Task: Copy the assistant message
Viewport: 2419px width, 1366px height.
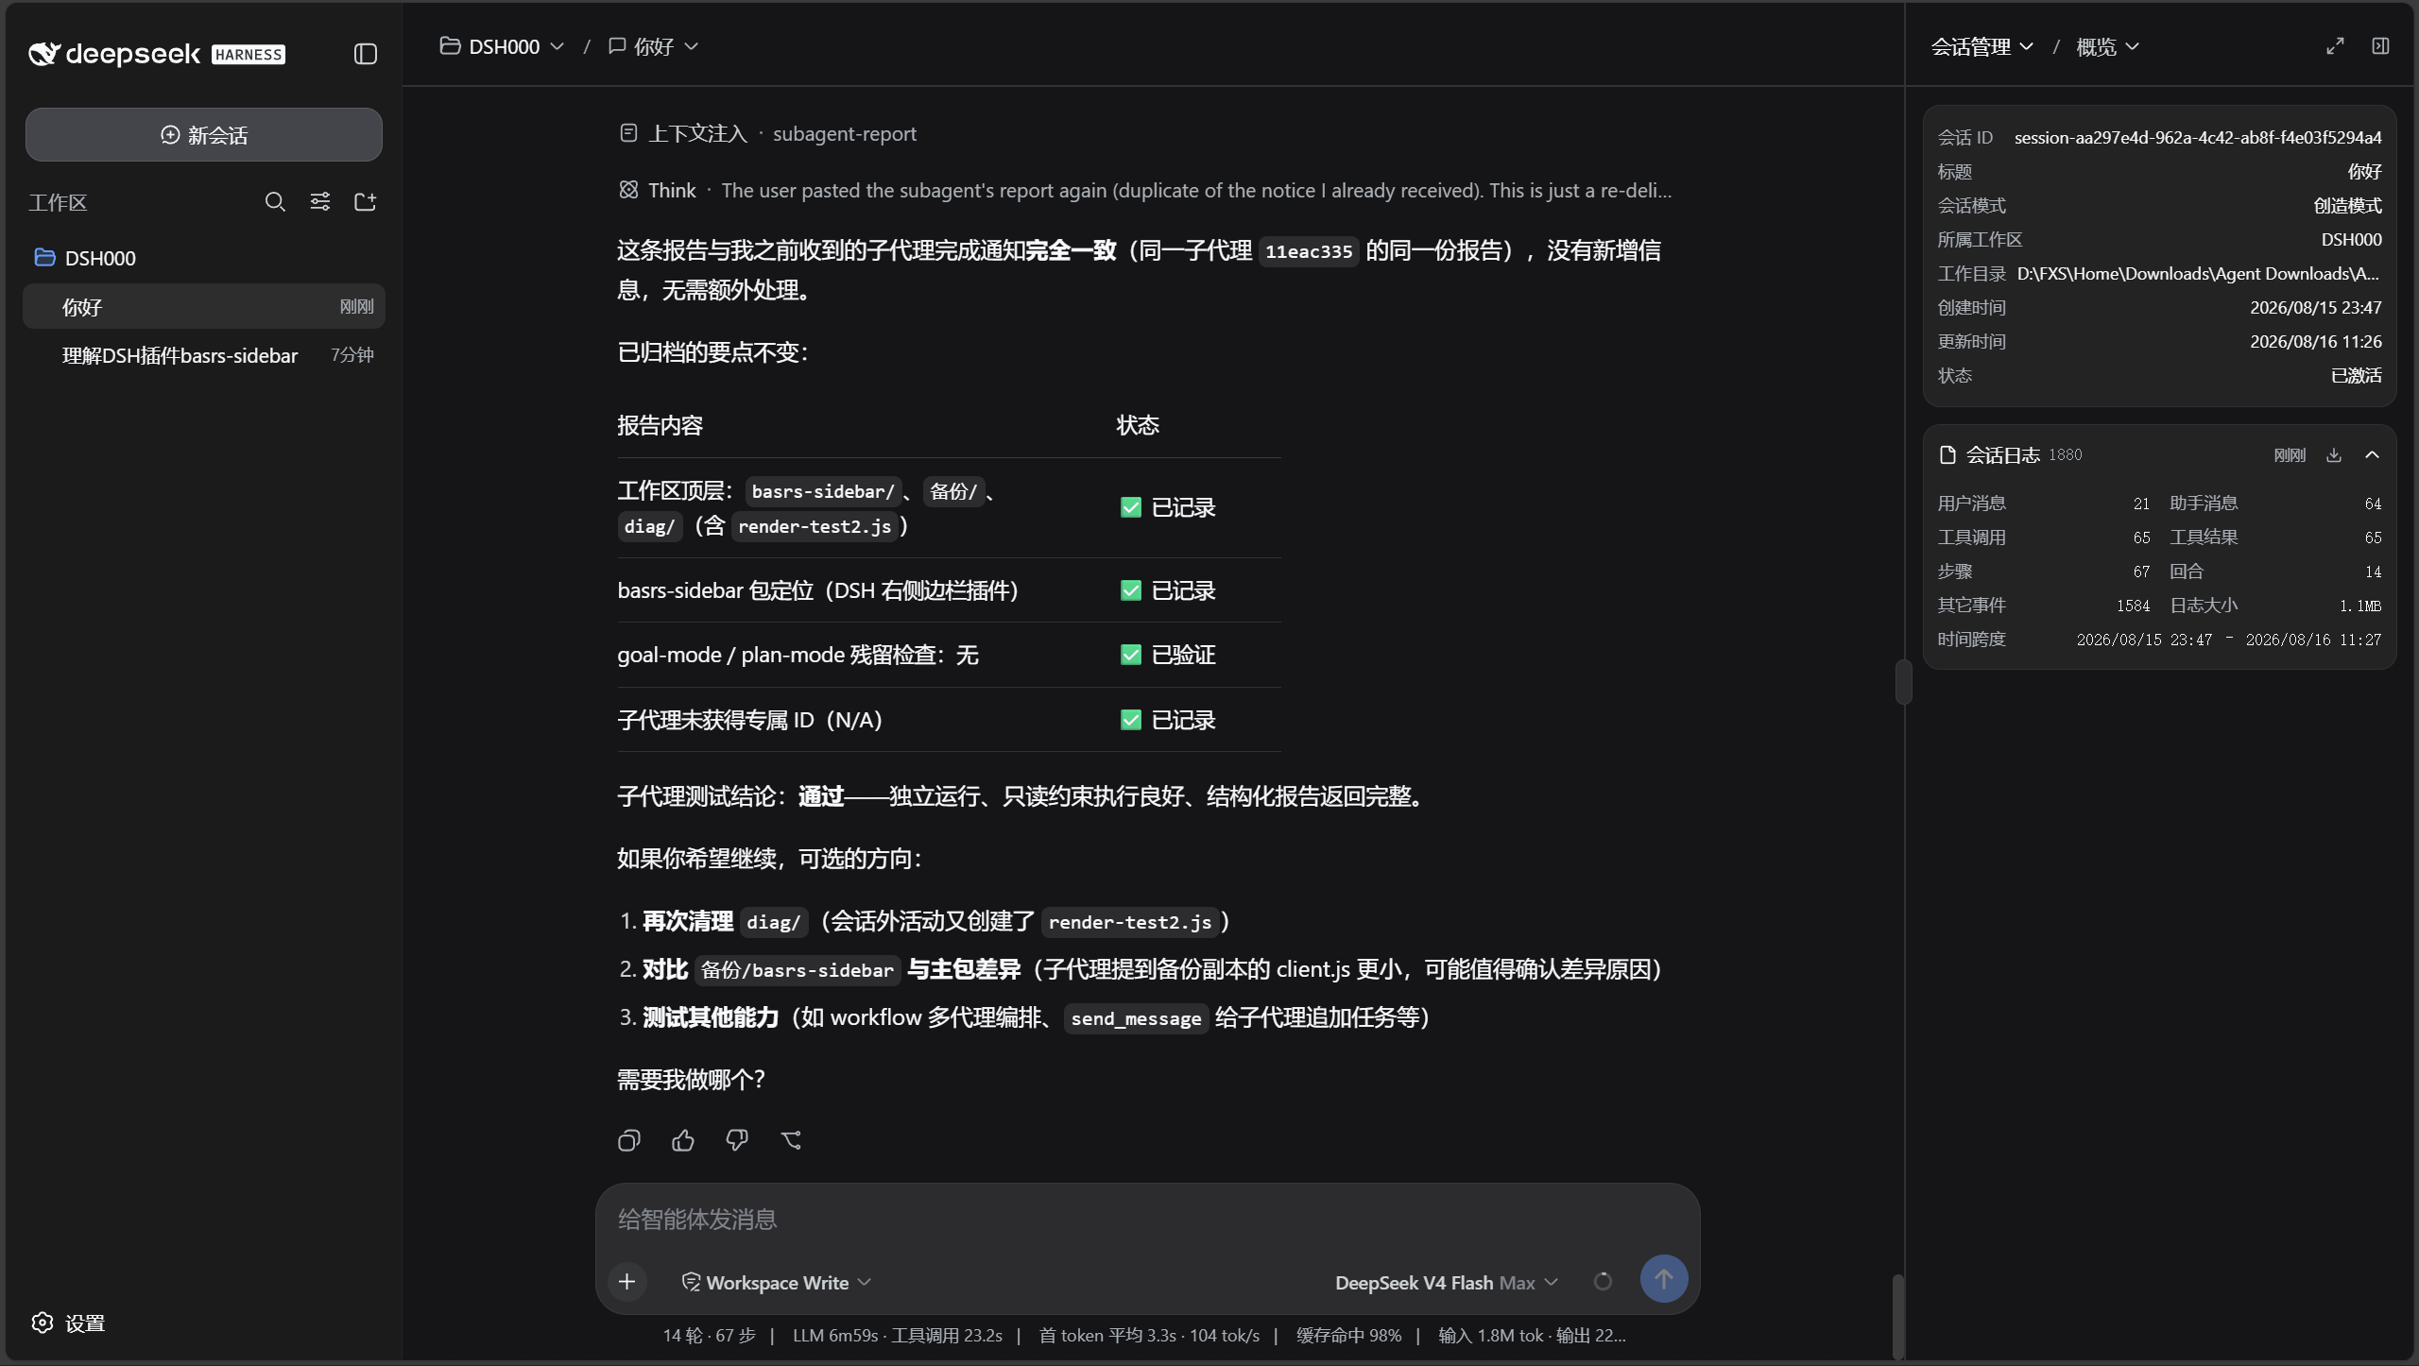Action: 629,1140
